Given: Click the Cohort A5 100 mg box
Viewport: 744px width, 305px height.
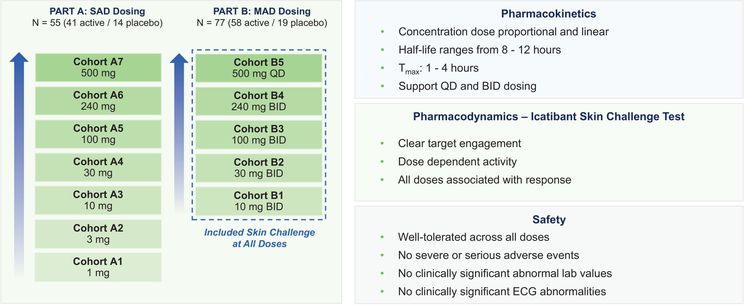Looking at the screenshot, I should [98, 134].
